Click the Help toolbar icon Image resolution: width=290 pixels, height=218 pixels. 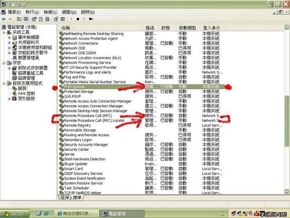click(x=56, y=19)
